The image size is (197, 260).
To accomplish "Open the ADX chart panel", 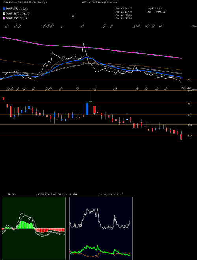I will point(101,228).
